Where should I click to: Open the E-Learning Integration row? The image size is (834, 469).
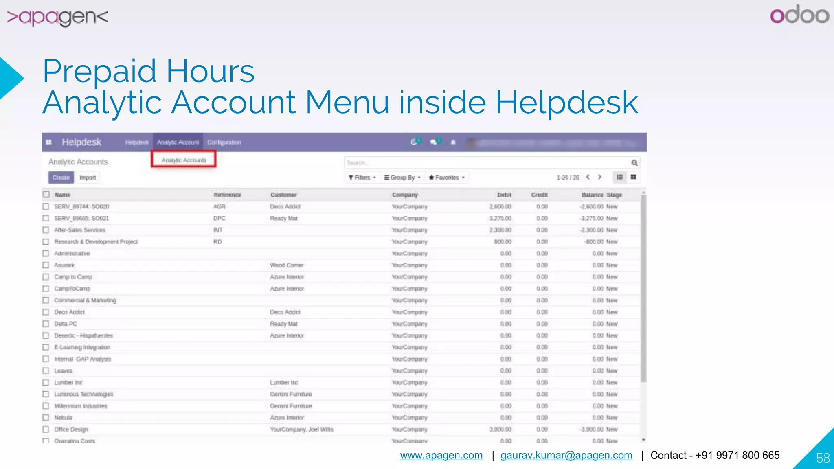coord(342,347)
